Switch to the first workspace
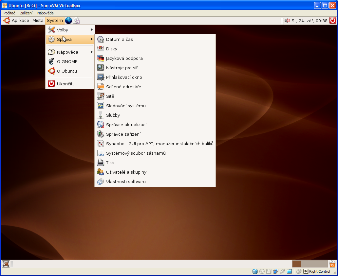Screen dimensions: 338x276 point(297,264)
